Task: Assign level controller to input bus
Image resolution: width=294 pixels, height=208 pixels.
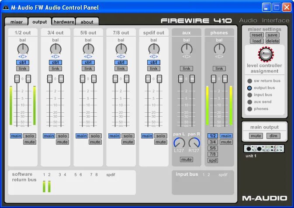Action: coord(249,95)
